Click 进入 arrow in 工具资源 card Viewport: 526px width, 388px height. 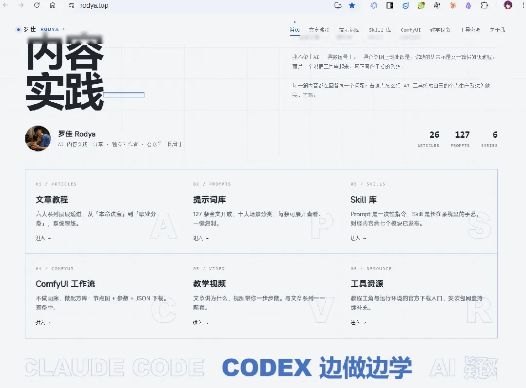358,323
